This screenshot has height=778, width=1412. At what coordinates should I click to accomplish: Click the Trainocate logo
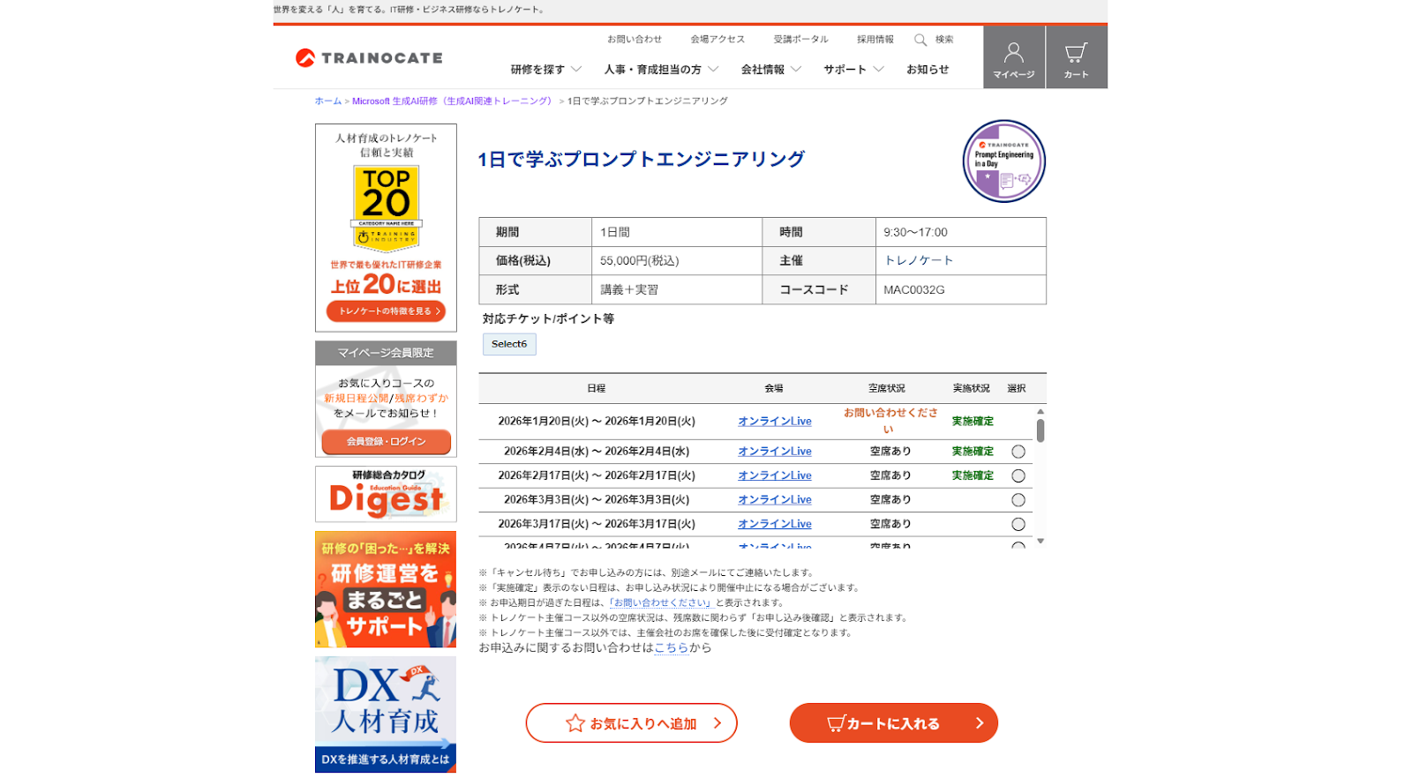coord(369,58)
